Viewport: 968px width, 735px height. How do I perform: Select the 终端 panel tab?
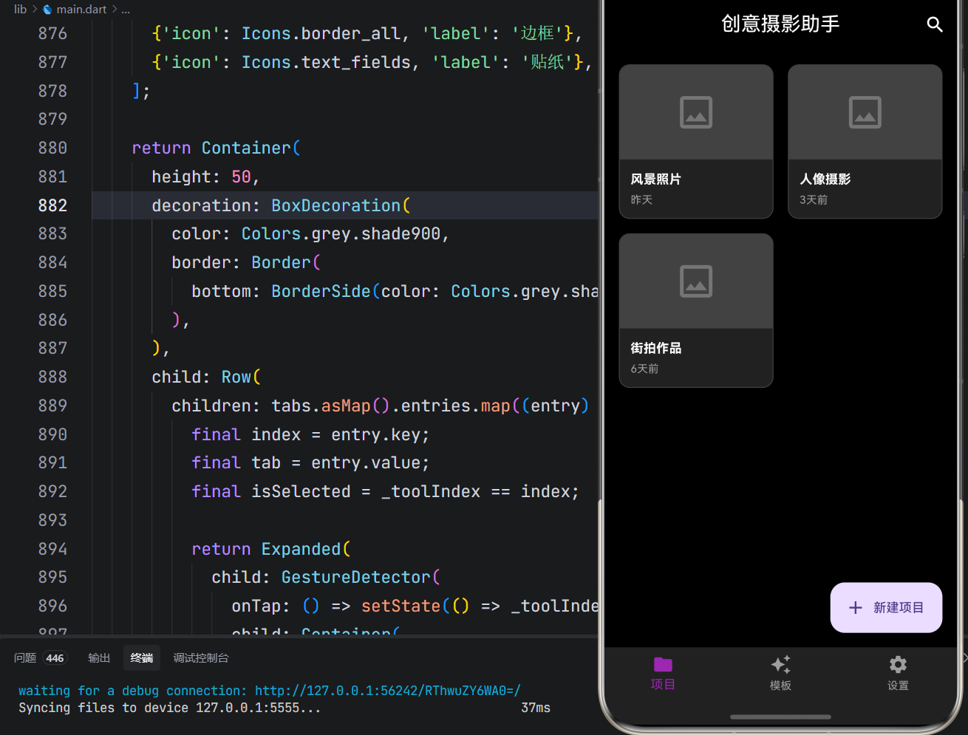click(x=142, y=657)
